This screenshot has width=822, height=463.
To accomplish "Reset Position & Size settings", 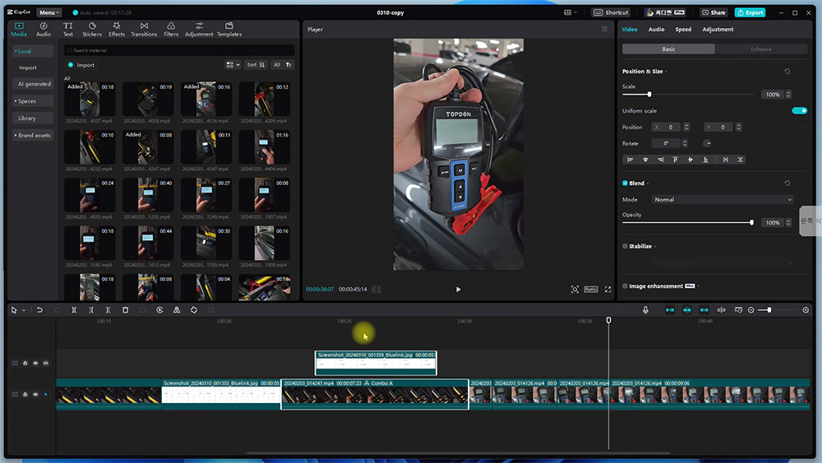I will (787, 72).
